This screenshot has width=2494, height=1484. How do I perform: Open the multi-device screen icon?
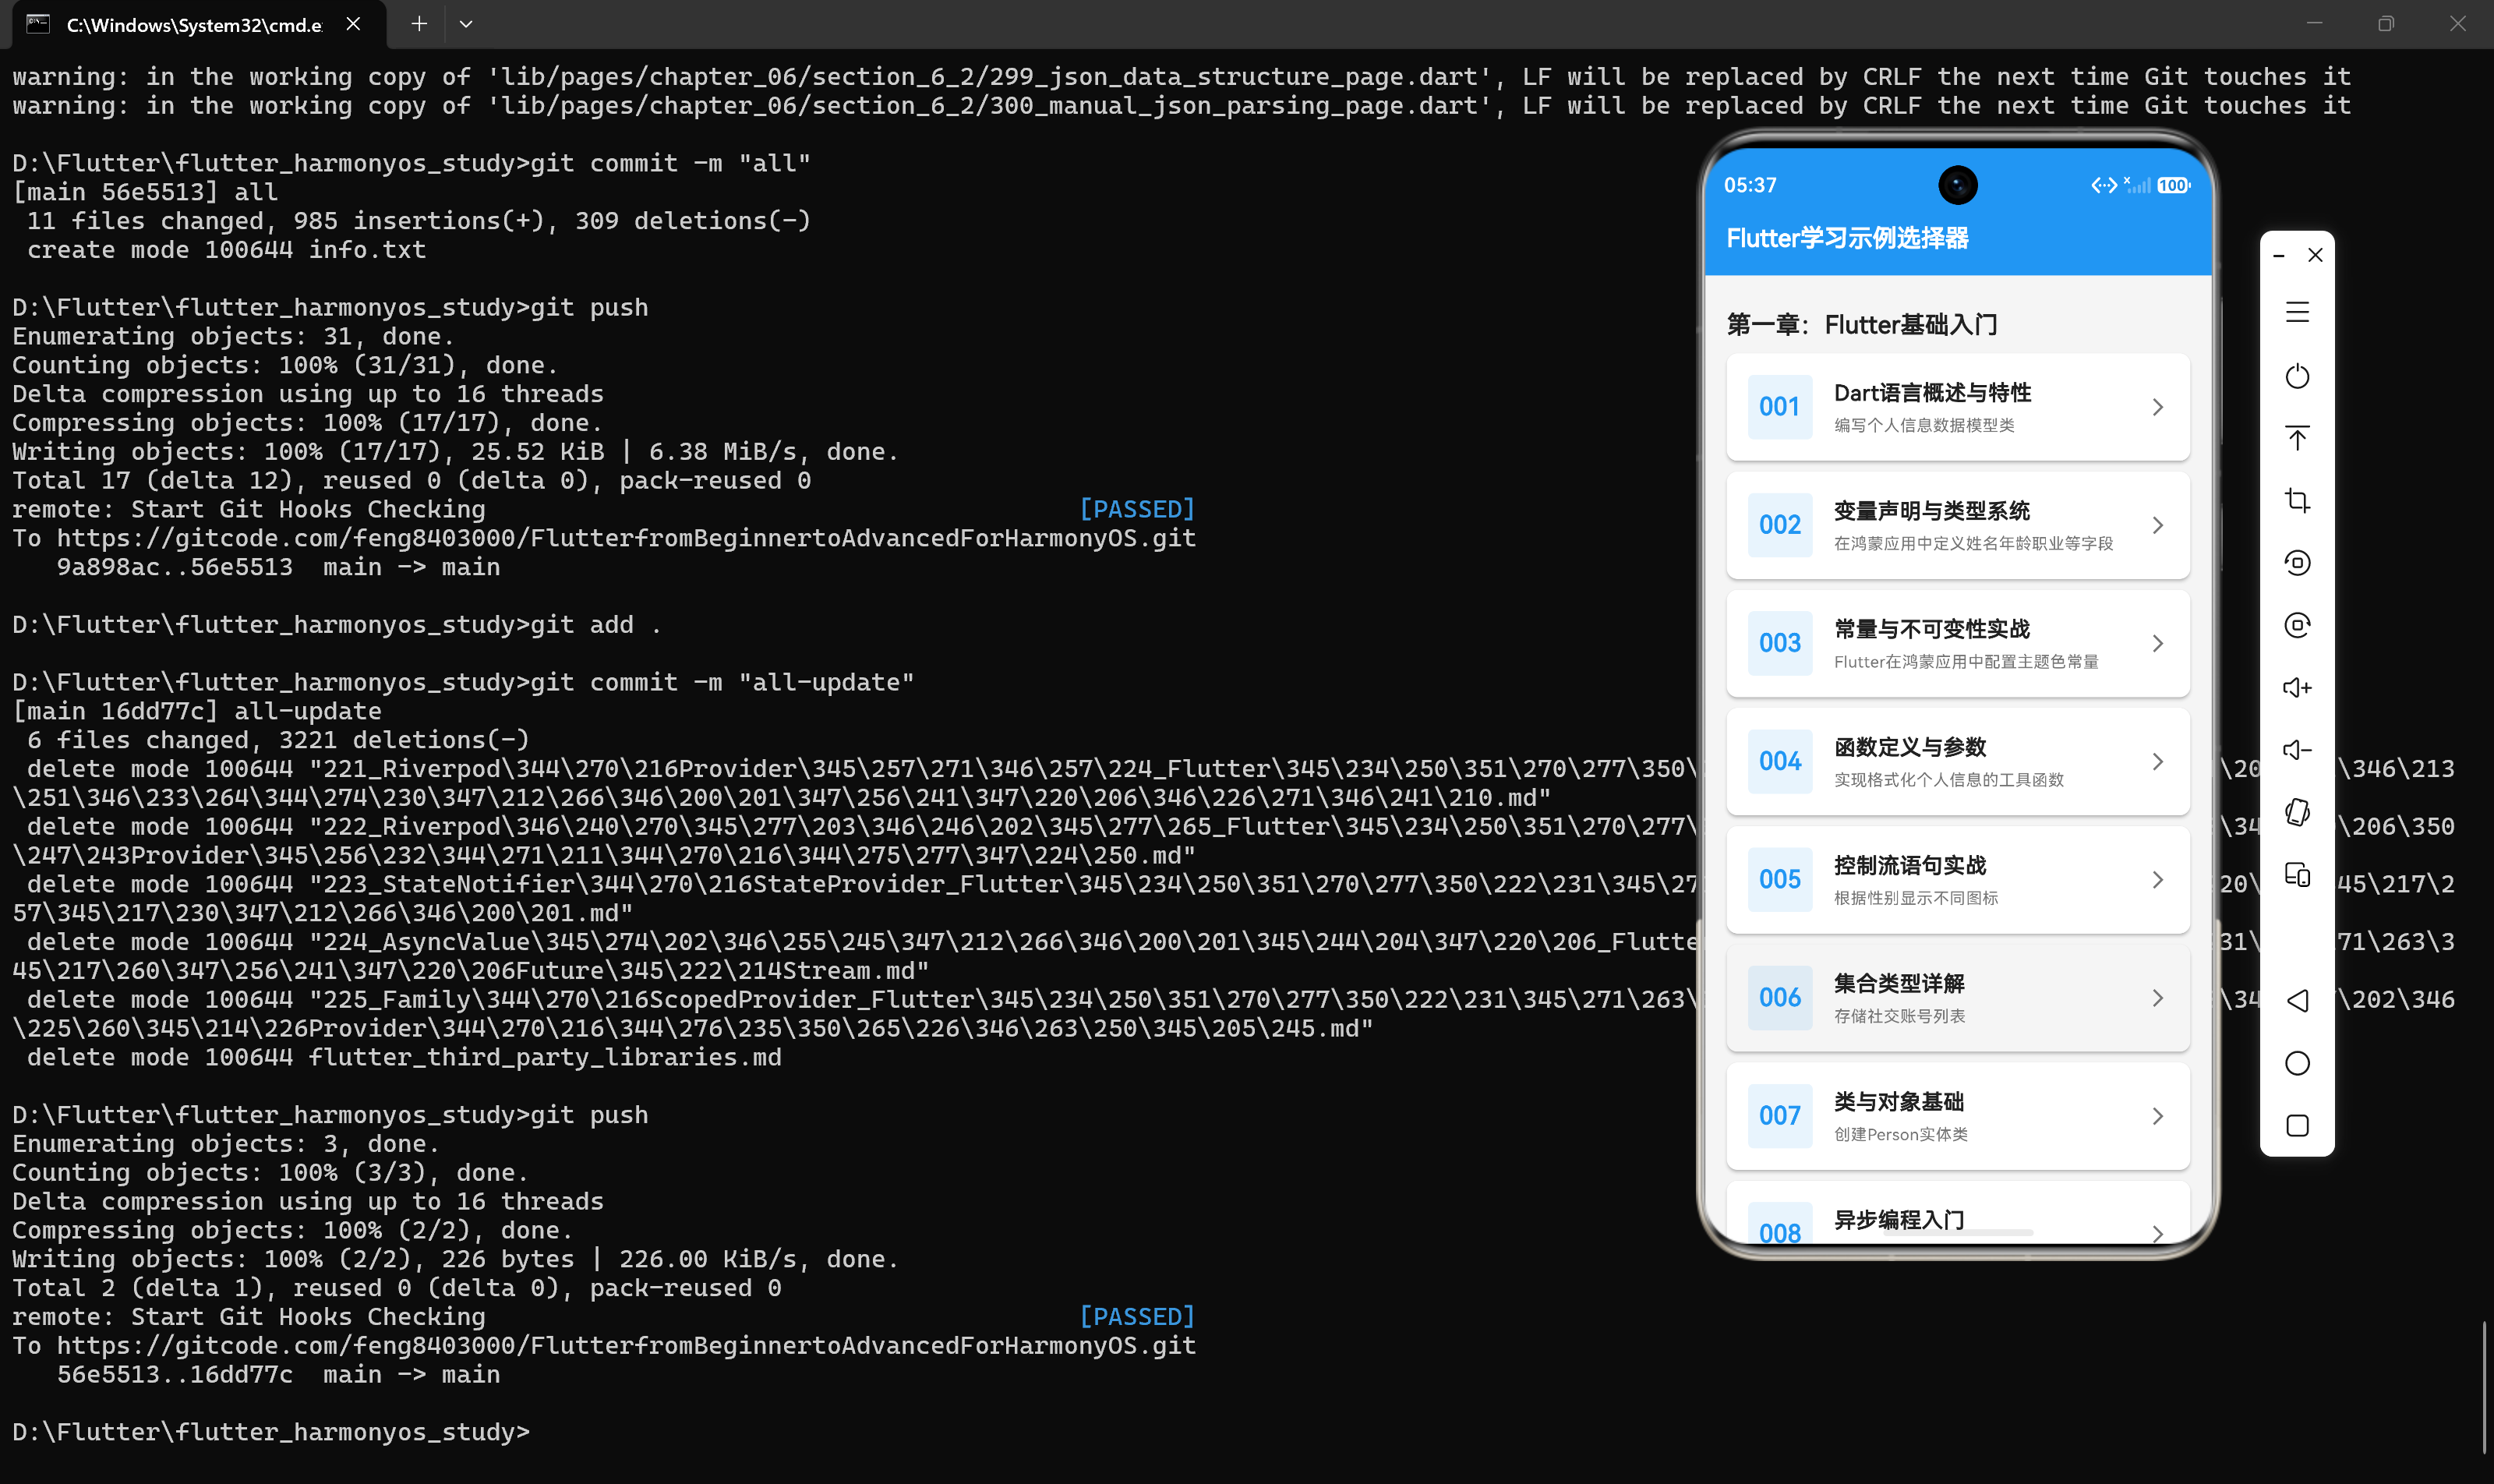pos(2297,875)
